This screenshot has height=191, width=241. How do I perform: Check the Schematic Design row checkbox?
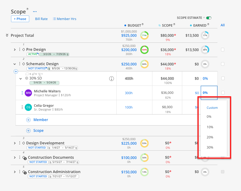(x=223, y=64)
